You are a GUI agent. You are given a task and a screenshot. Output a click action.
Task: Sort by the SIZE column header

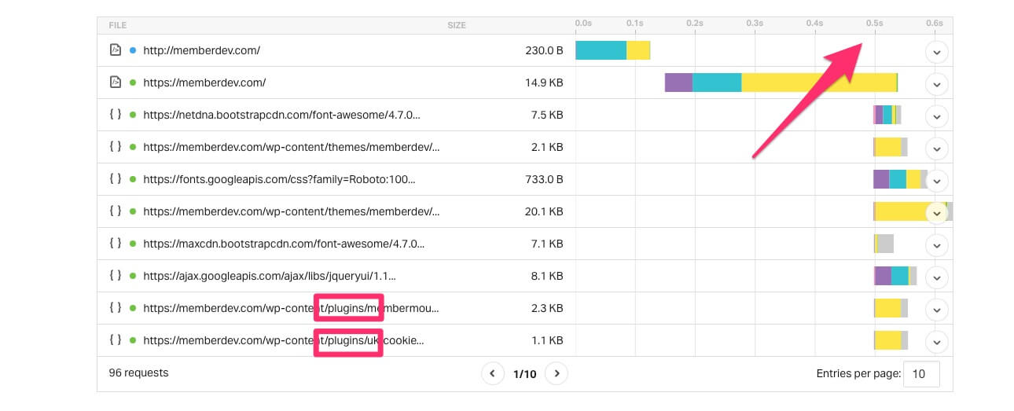[x=457, y=25]
